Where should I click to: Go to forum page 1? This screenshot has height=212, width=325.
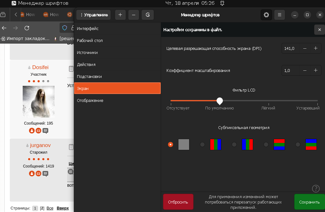point(35,208)
